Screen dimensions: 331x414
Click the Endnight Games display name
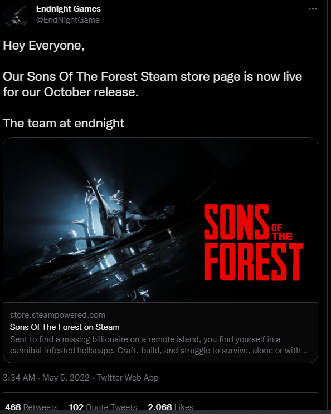(x=68, y=9)
